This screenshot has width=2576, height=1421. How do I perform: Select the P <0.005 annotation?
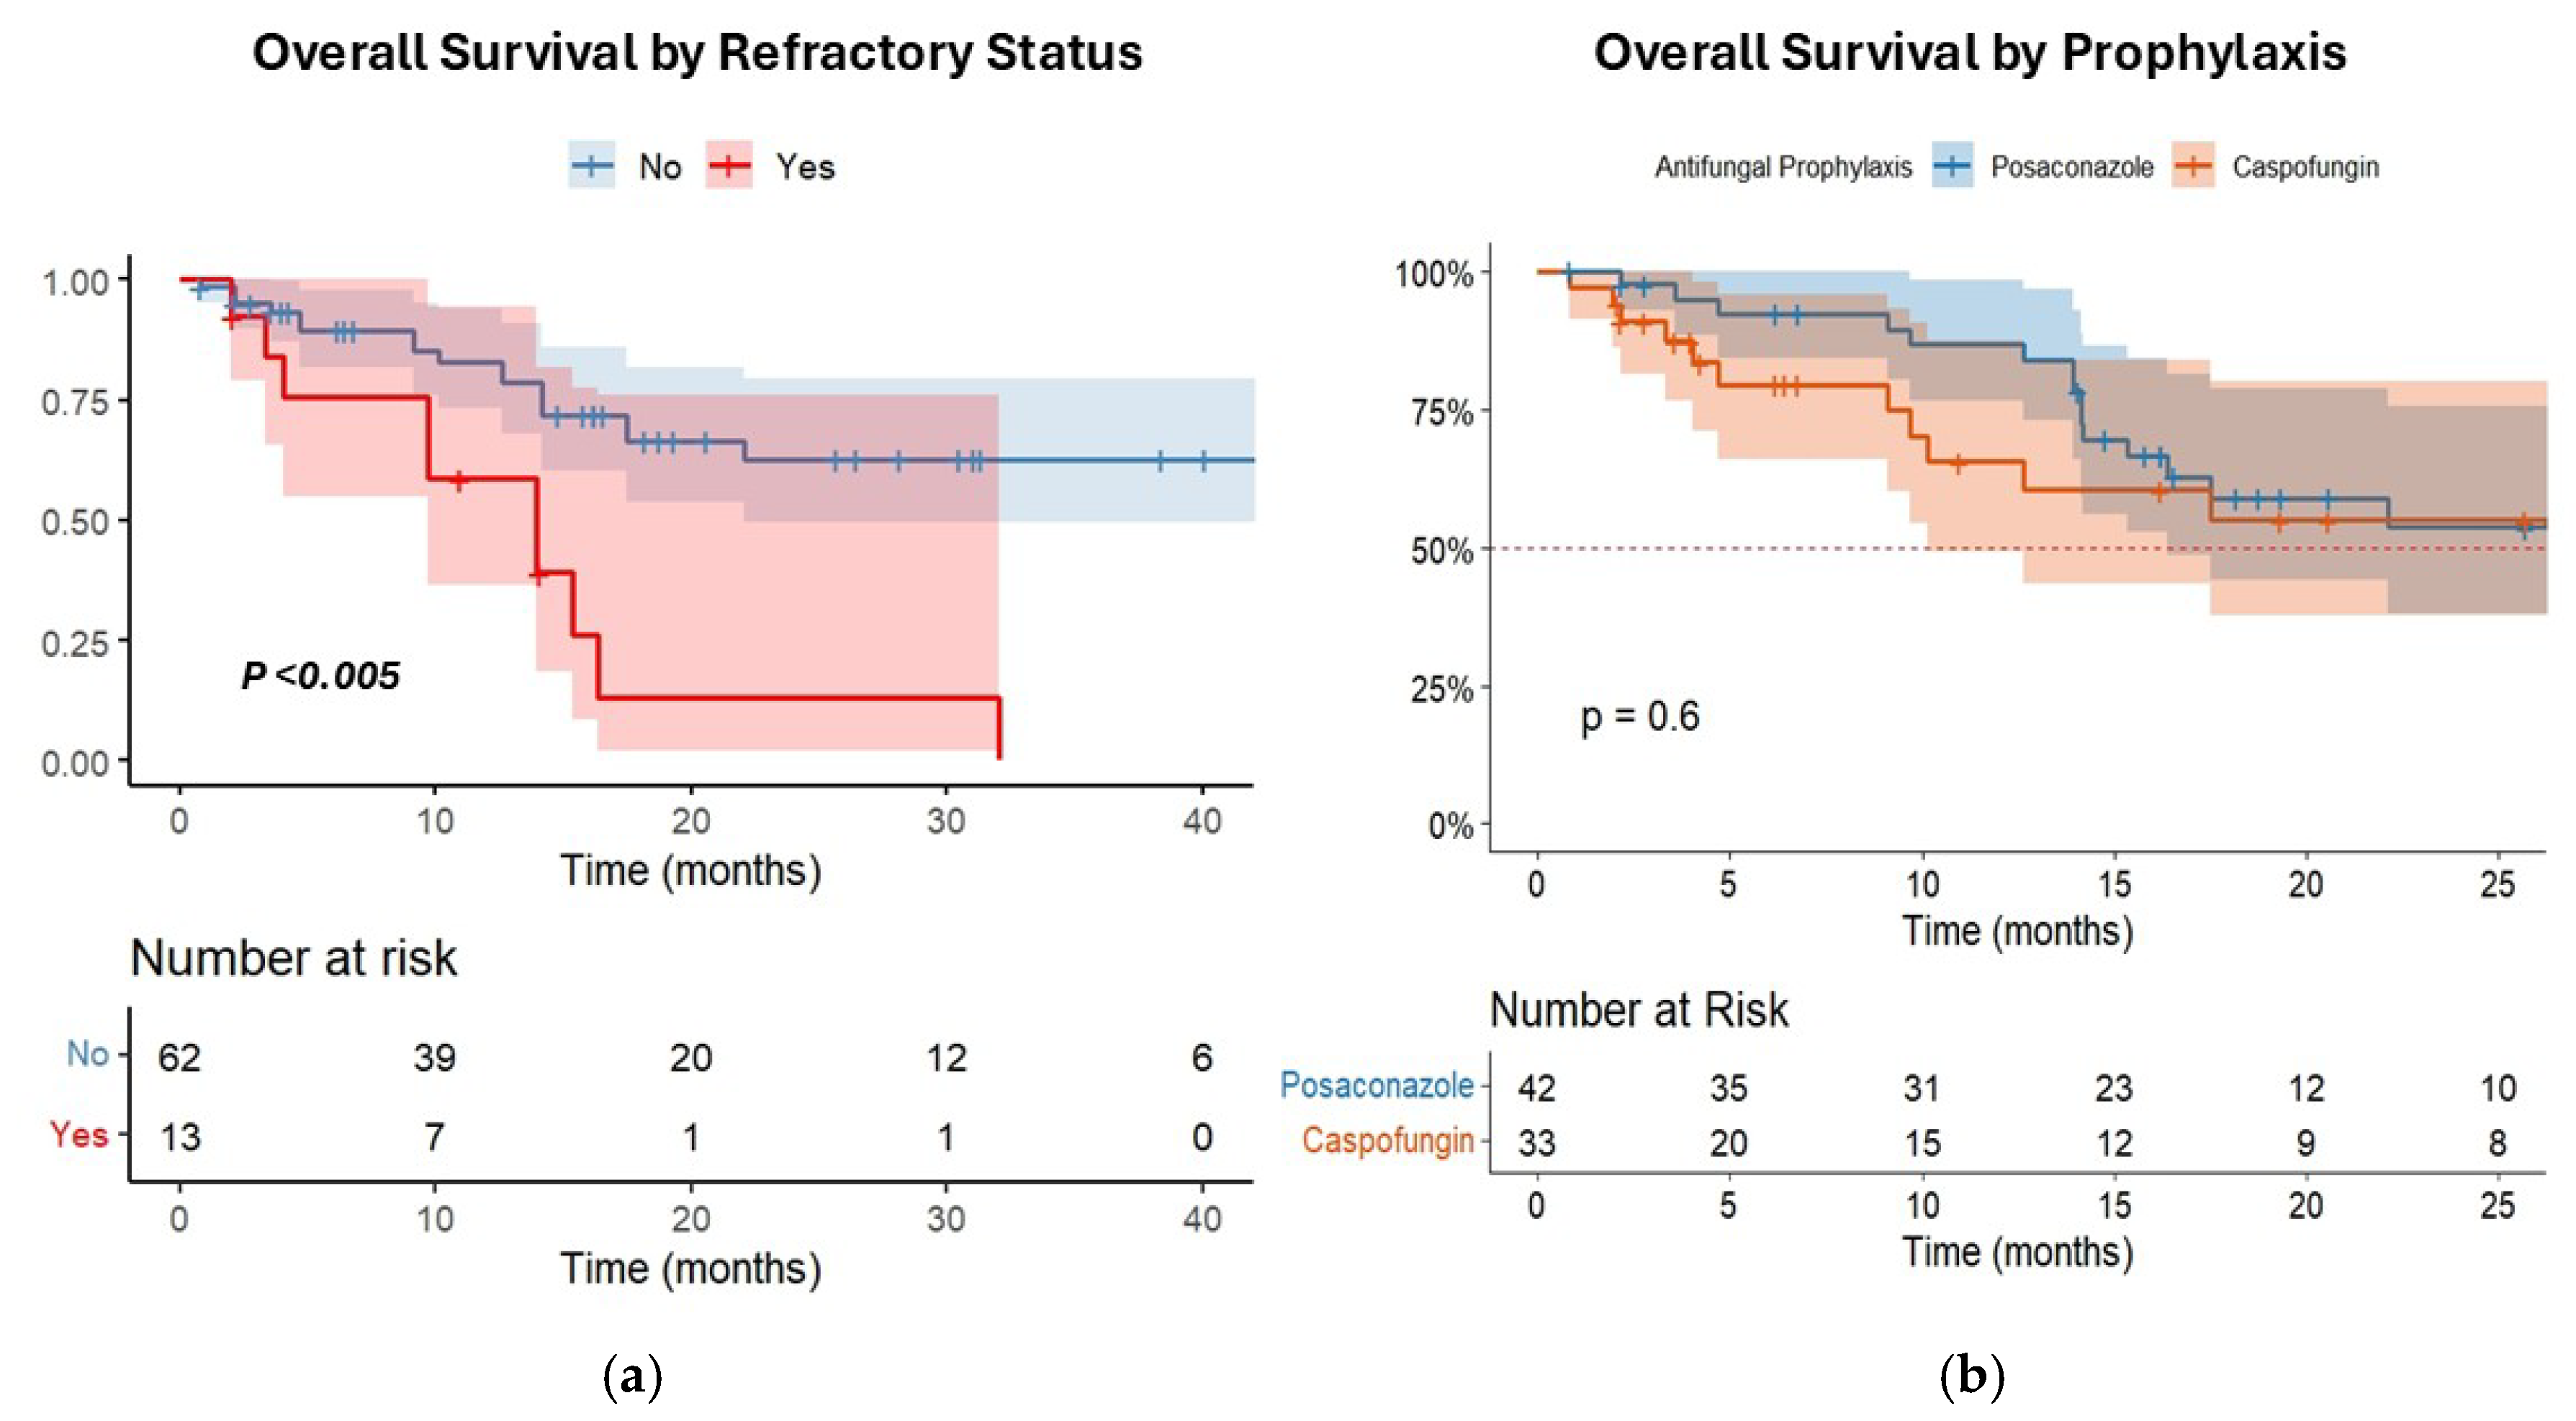pos(321,676)
